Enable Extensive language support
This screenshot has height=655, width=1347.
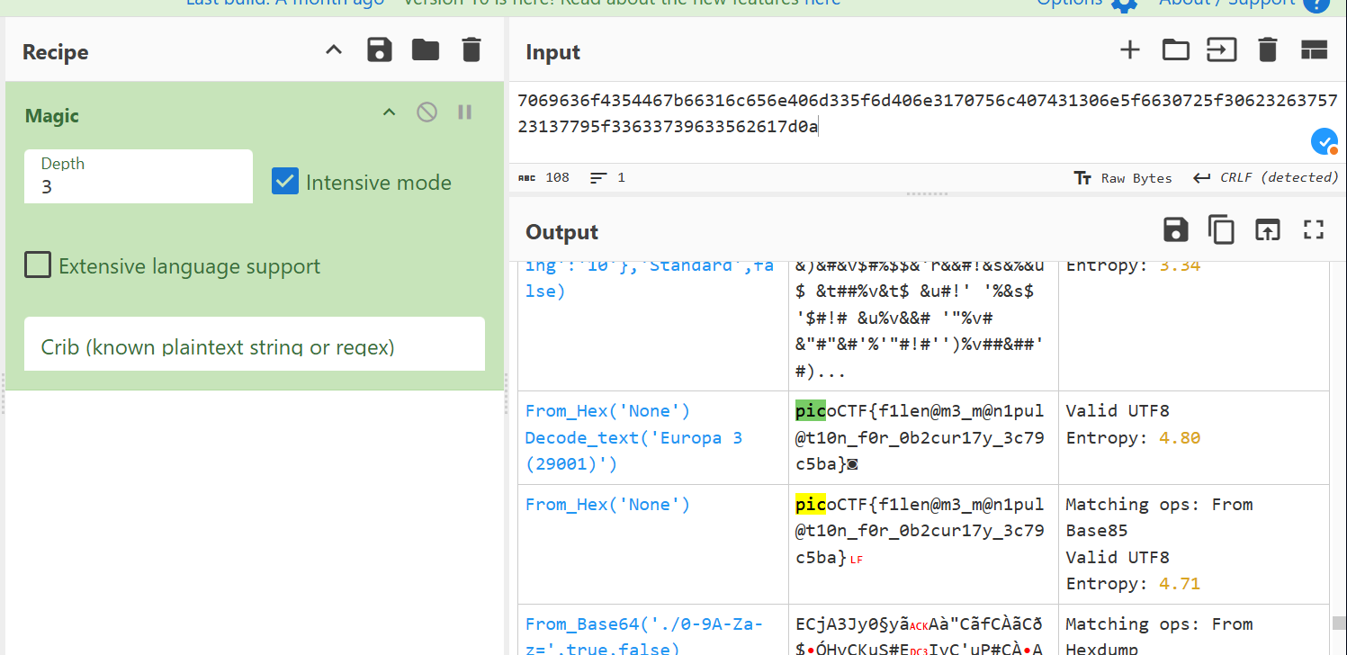coord(38,265)
